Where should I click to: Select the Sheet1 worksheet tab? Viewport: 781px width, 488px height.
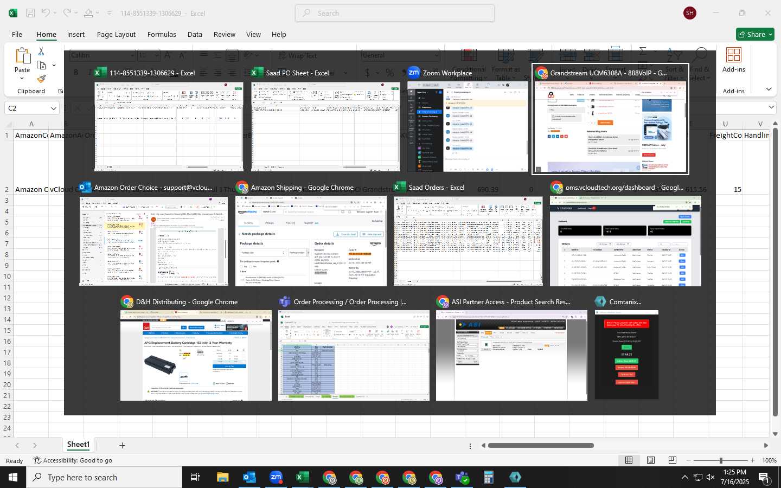78,445
